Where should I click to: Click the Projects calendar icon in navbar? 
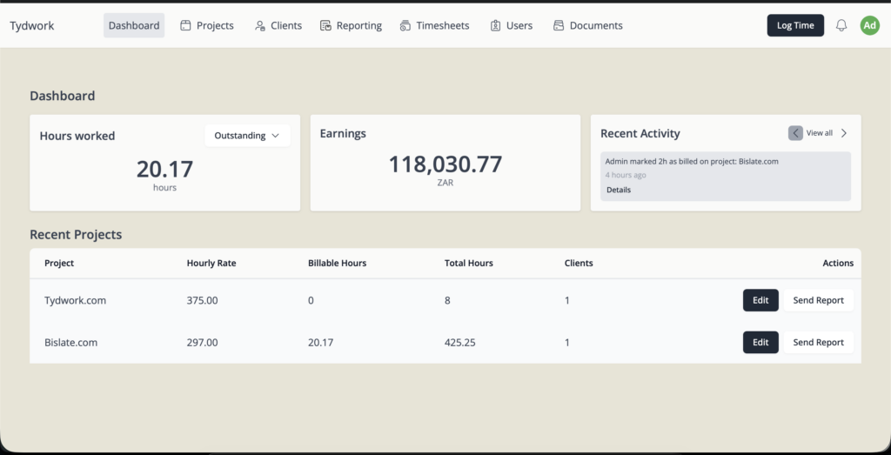click(185, 26)
